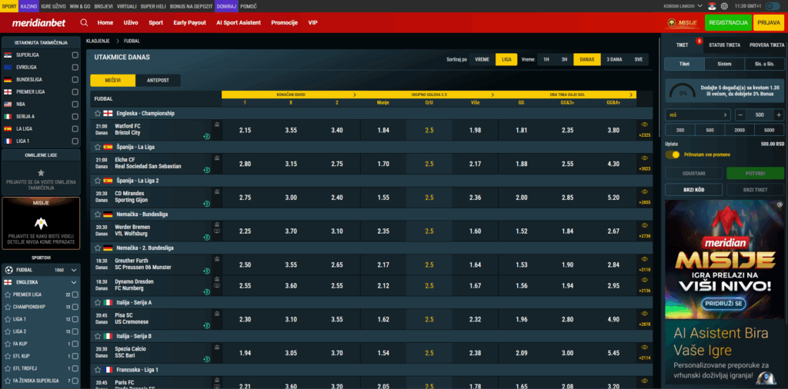
Task: Click the Serbian flag language icon
Action: coord(711,5)
